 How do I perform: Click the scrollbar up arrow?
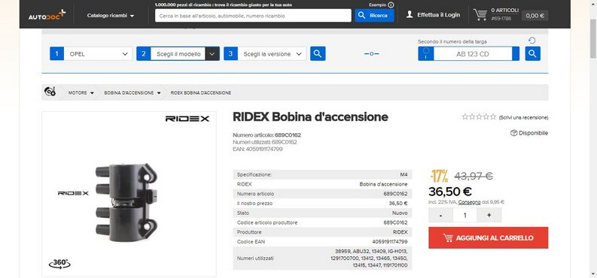[x=593, y=4]
